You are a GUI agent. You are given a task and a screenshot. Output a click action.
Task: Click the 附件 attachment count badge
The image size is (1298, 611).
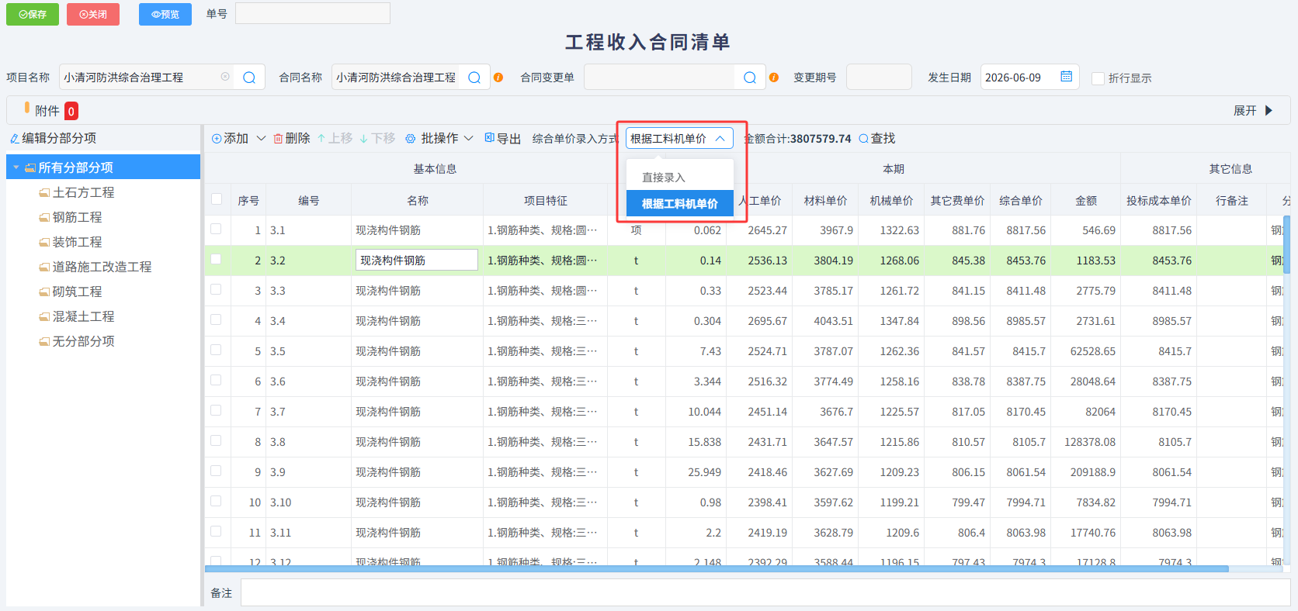coord(71,111)
